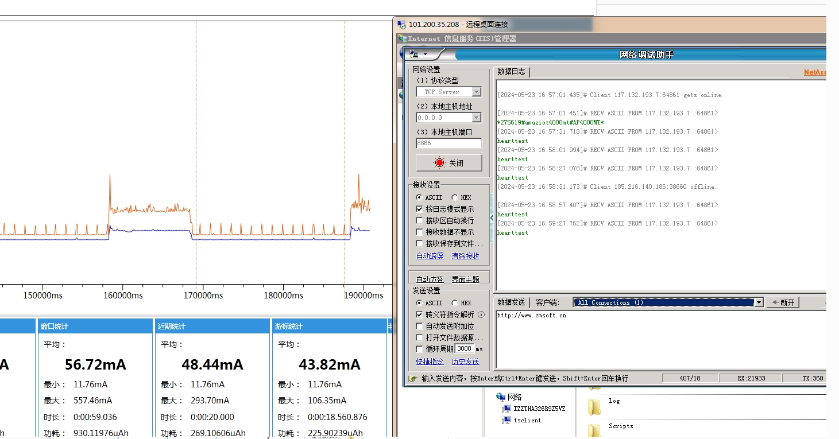The height and width of the screenshot is (439, 839).
Task: Click the dashed cursor line near 190000ms
Action: (345, 154)
